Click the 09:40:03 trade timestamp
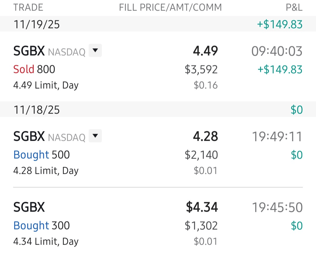316x256 pixels. tap(277, 51)
